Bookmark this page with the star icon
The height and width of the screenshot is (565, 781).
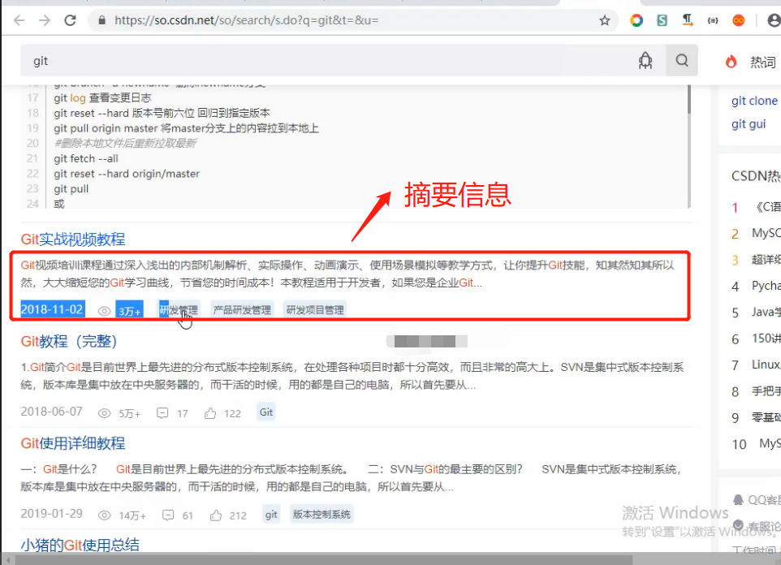tap(605, 20)
